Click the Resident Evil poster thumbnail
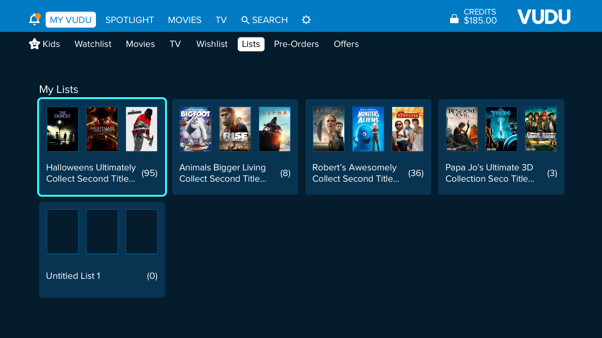This screenshot has width=602, height=338. (x=462, y=129)
